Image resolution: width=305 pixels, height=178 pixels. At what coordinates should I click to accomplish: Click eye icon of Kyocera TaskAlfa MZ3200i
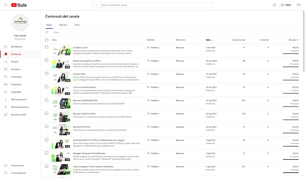pos(148,100)
